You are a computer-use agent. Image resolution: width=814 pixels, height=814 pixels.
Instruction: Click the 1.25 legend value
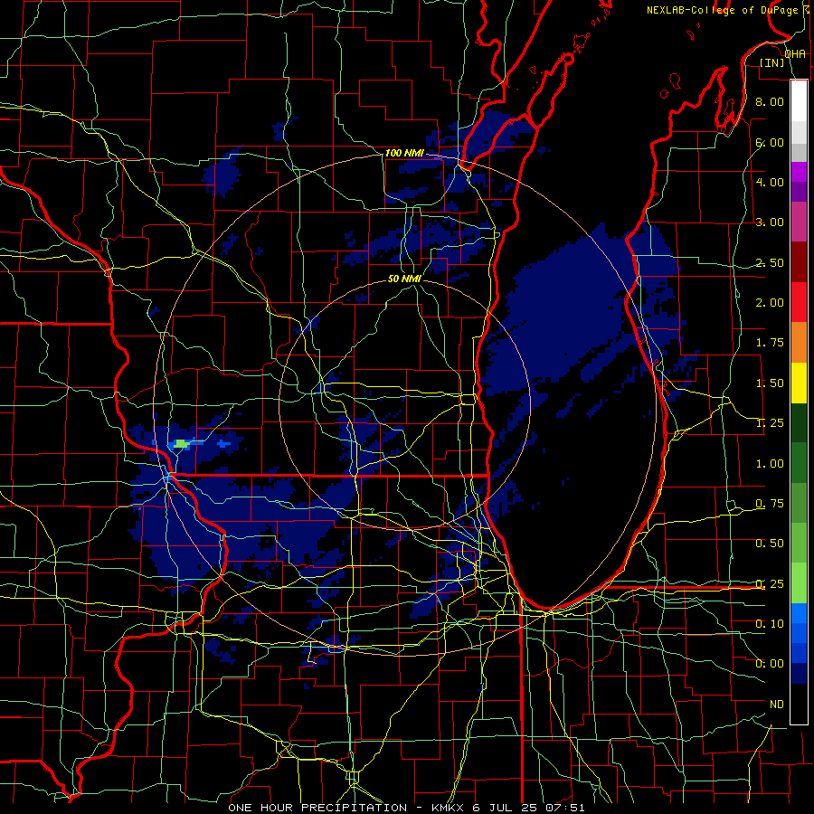coord(770,423)
